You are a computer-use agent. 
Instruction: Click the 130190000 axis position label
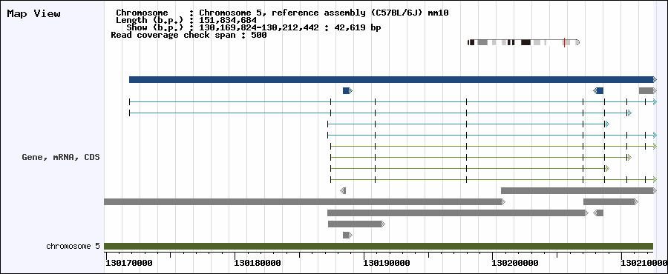tap(387, 263)
